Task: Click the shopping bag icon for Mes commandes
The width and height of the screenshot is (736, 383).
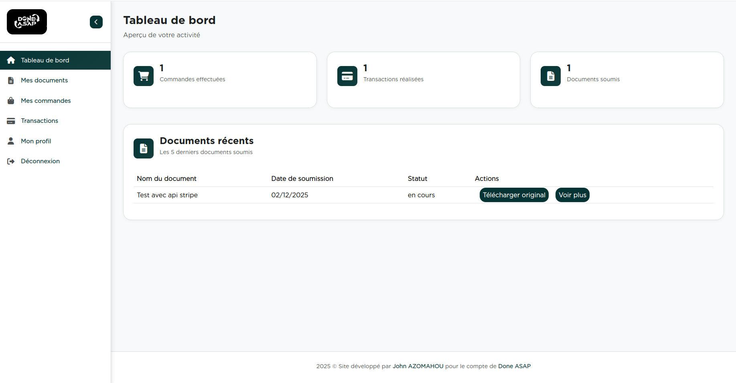Action: point(11,101)
